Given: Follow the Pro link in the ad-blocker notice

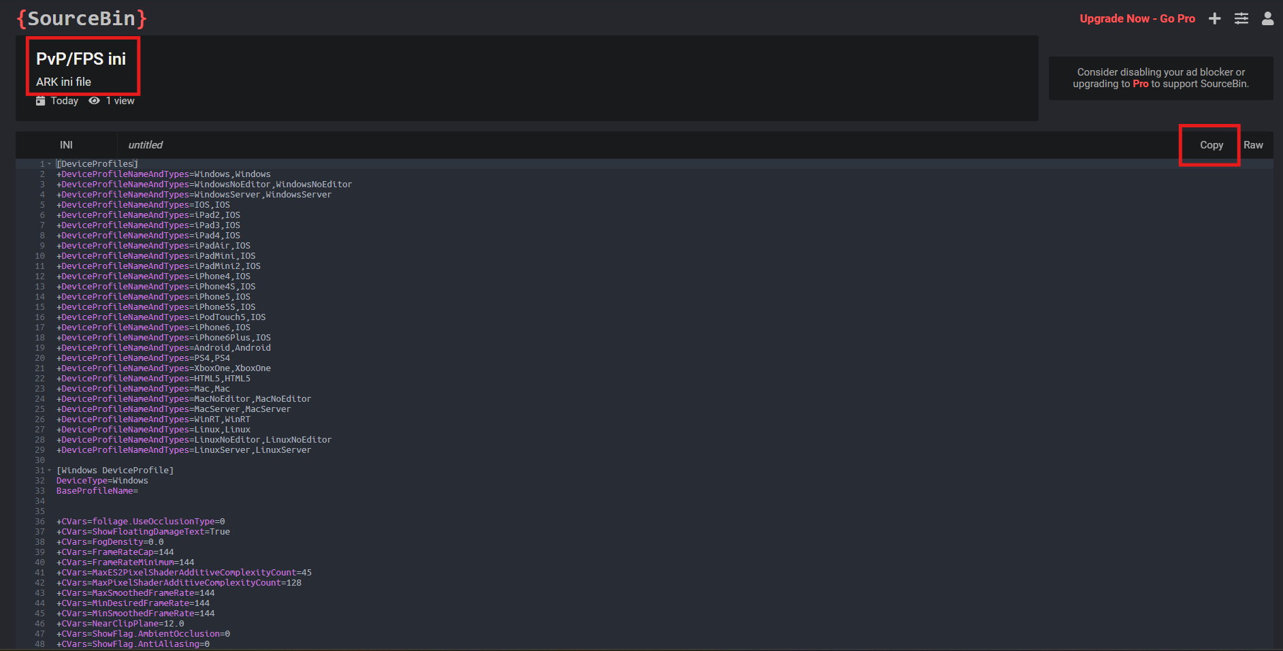Looking at the screenshot, I should point(1140,84).
